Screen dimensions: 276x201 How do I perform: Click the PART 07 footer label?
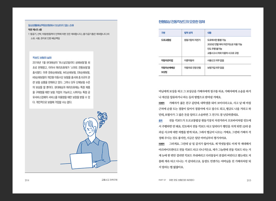pos(162,180)
